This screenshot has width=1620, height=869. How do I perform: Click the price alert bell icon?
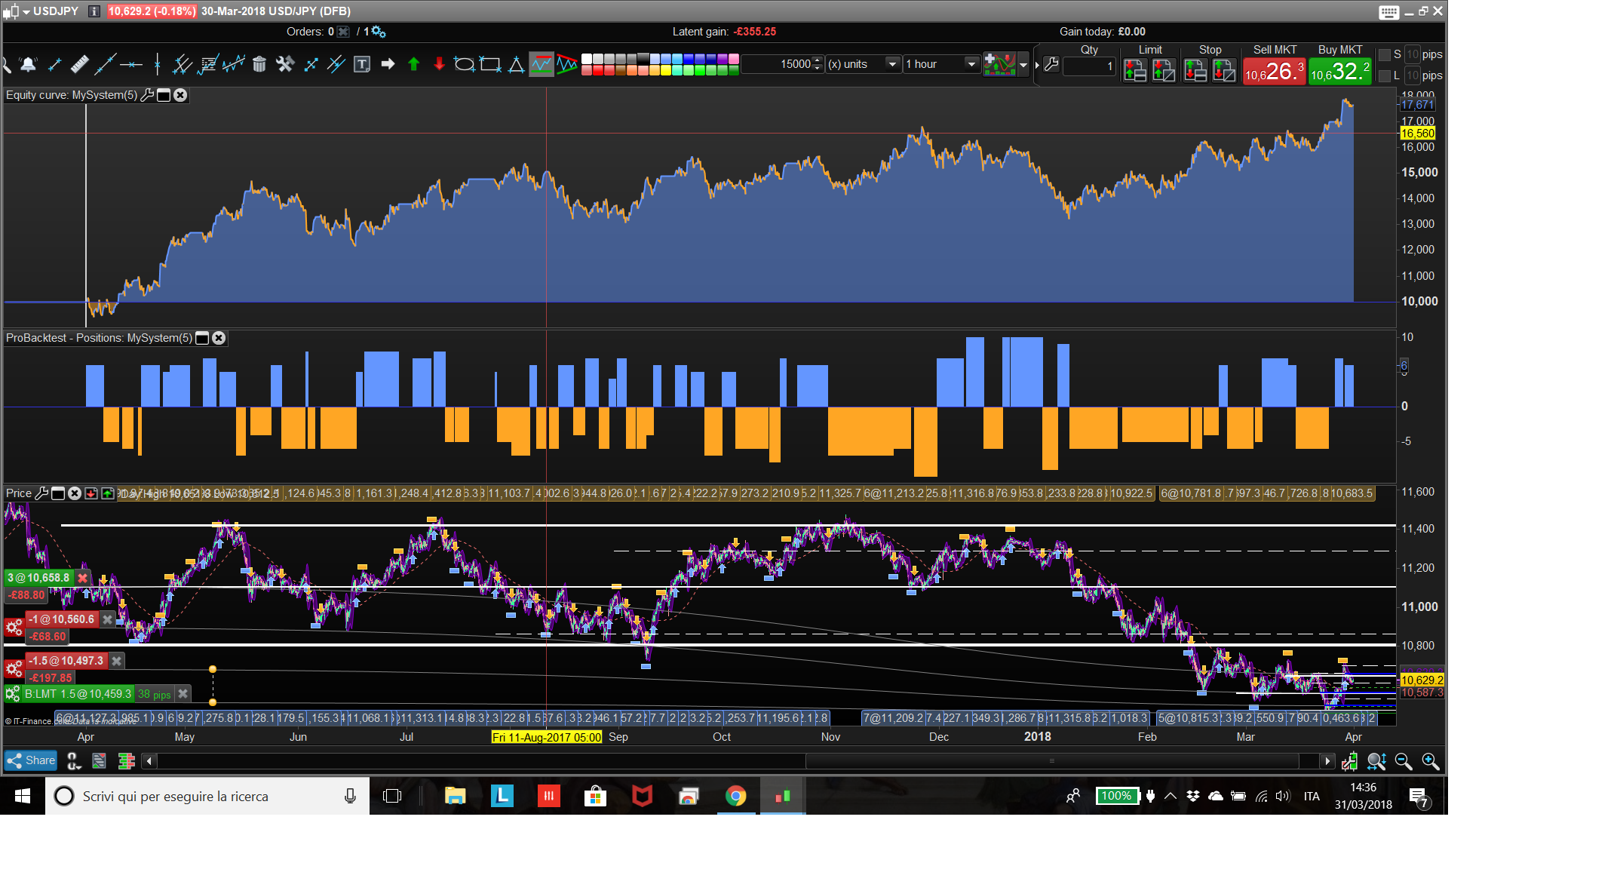(x=29, y=64)
